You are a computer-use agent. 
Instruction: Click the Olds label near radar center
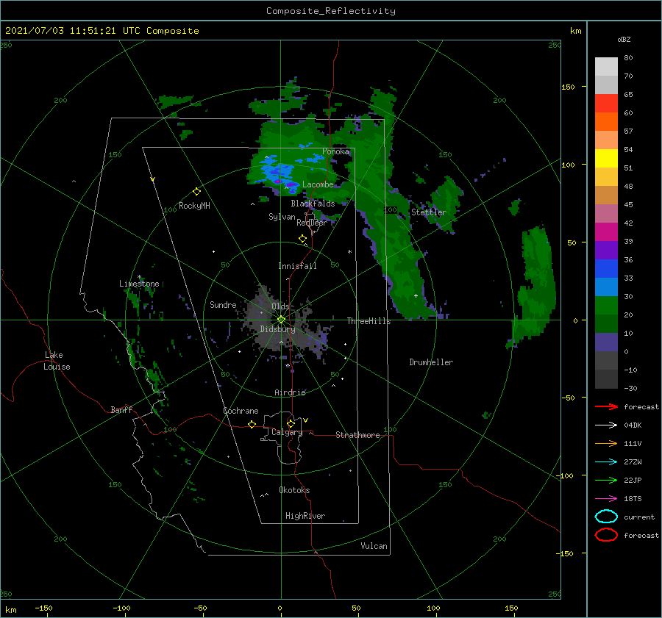point(280,306)
